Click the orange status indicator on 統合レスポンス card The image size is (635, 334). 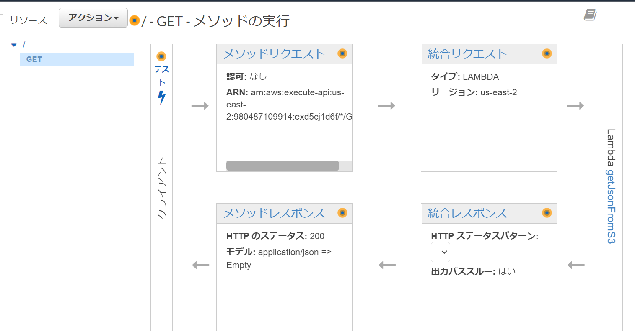pyautogui.click(x=546, y=213)
